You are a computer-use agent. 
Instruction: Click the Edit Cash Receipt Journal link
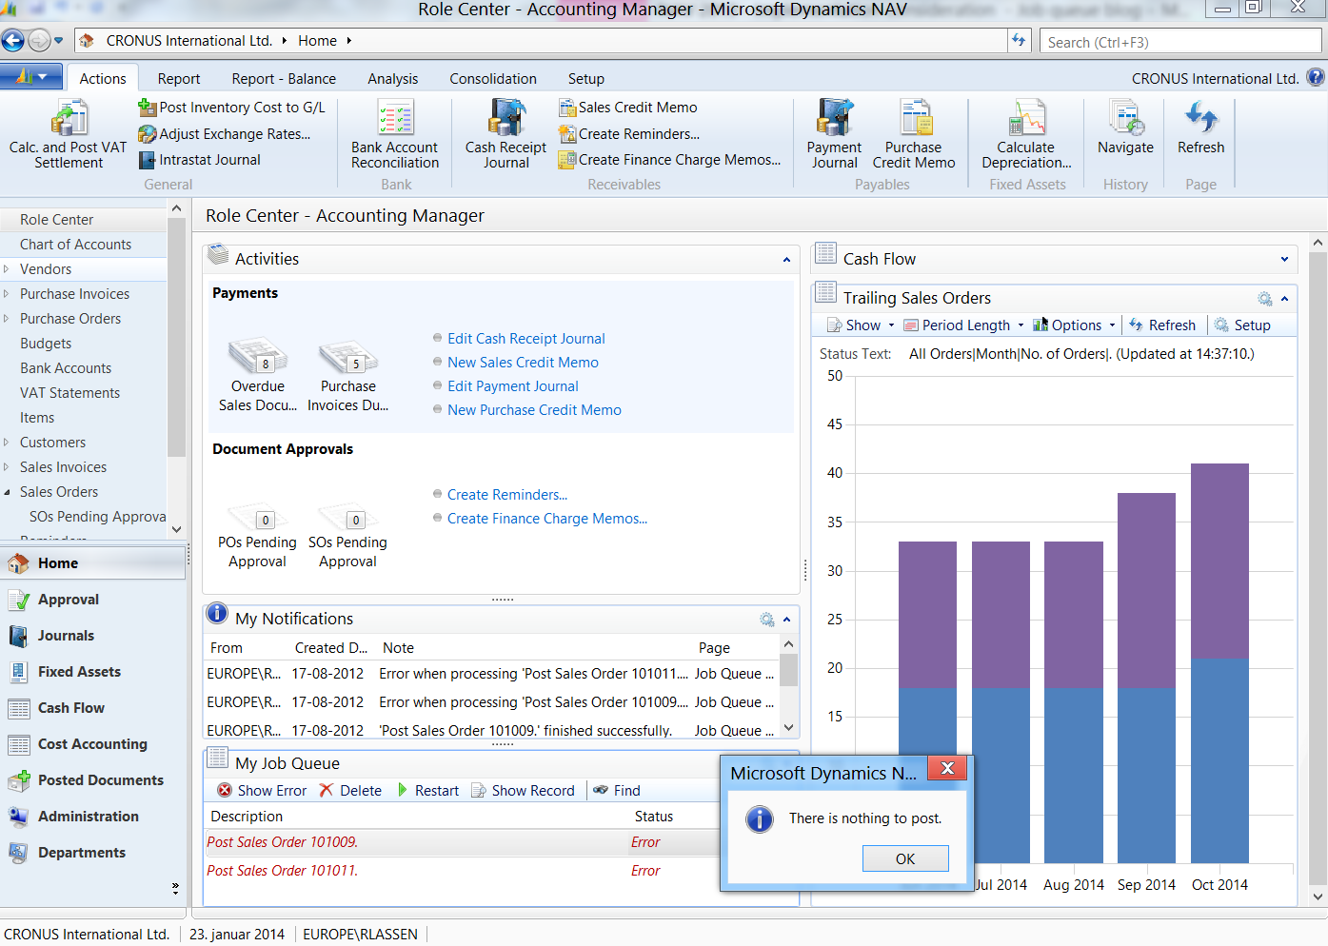[525, 339]
